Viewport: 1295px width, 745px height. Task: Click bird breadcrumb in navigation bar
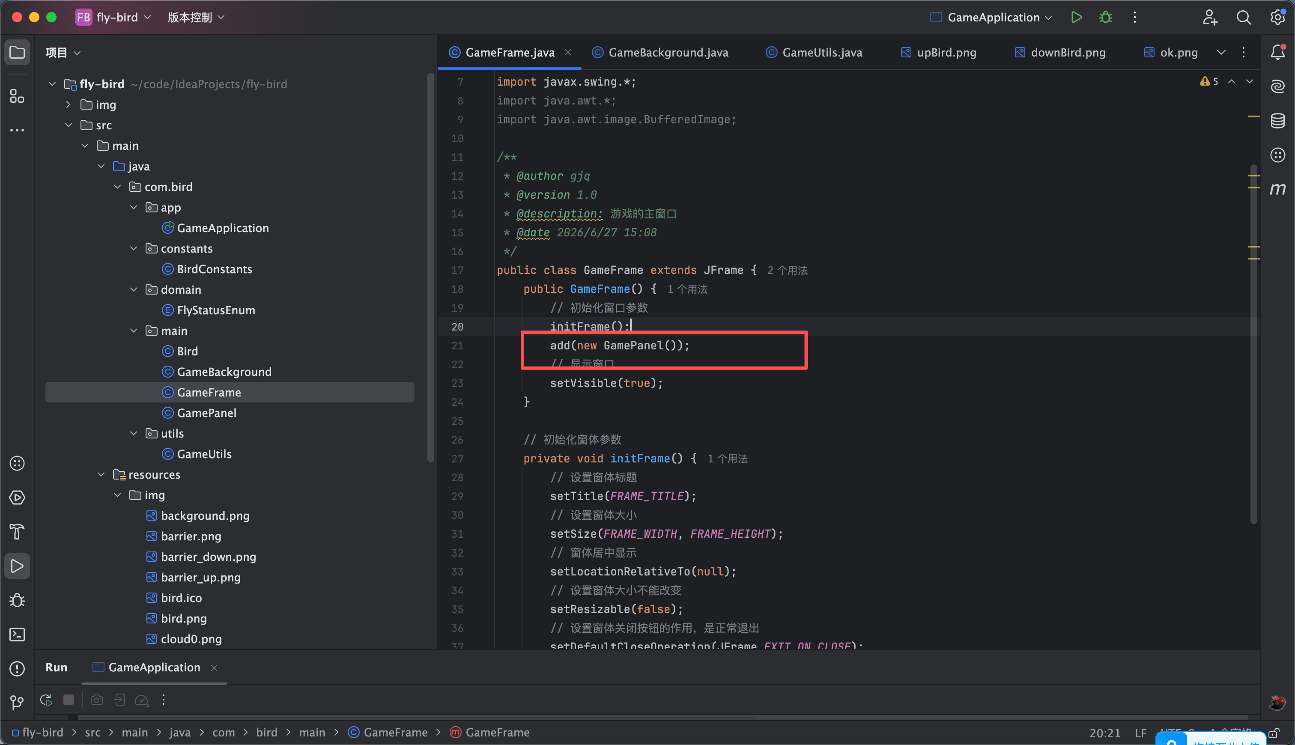(x=266, y=732)
